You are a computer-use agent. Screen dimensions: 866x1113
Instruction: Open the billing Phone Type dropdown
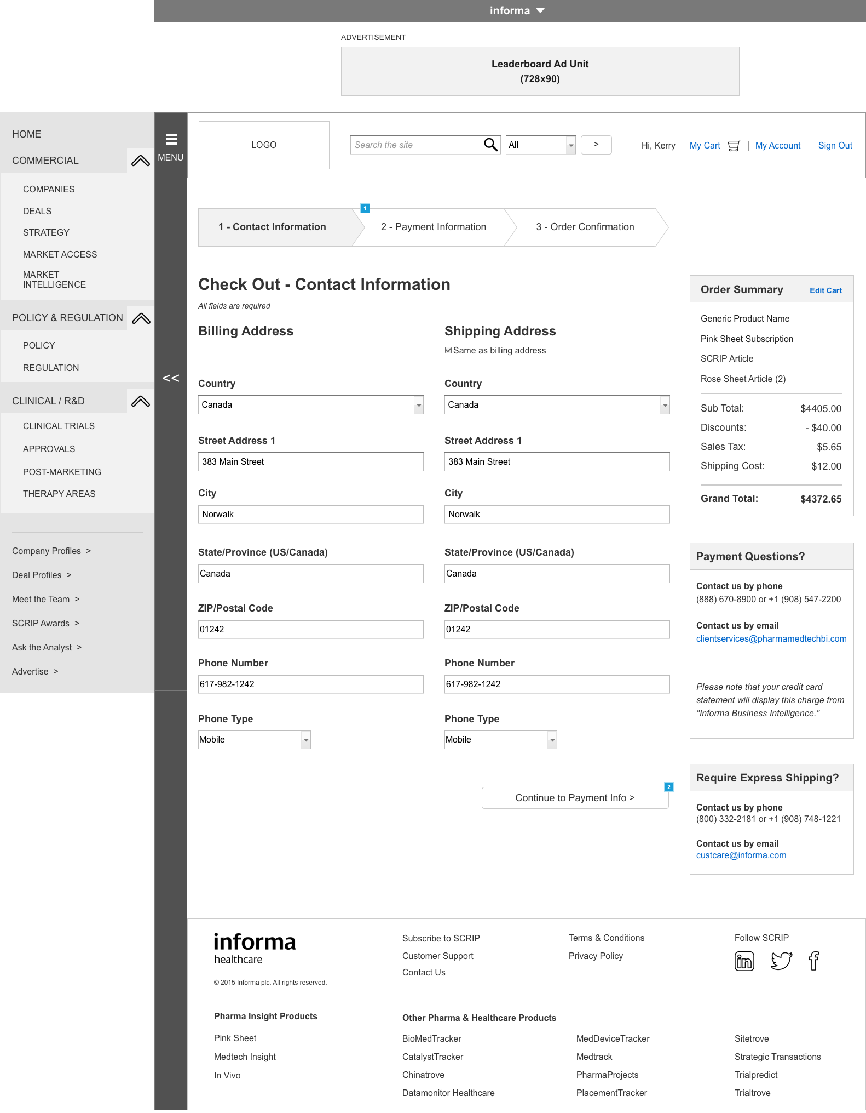254,740
